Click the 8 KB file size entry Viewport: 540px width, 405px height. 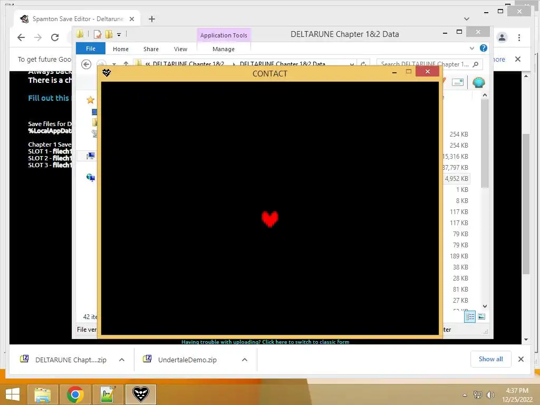(x=462, y=200)
